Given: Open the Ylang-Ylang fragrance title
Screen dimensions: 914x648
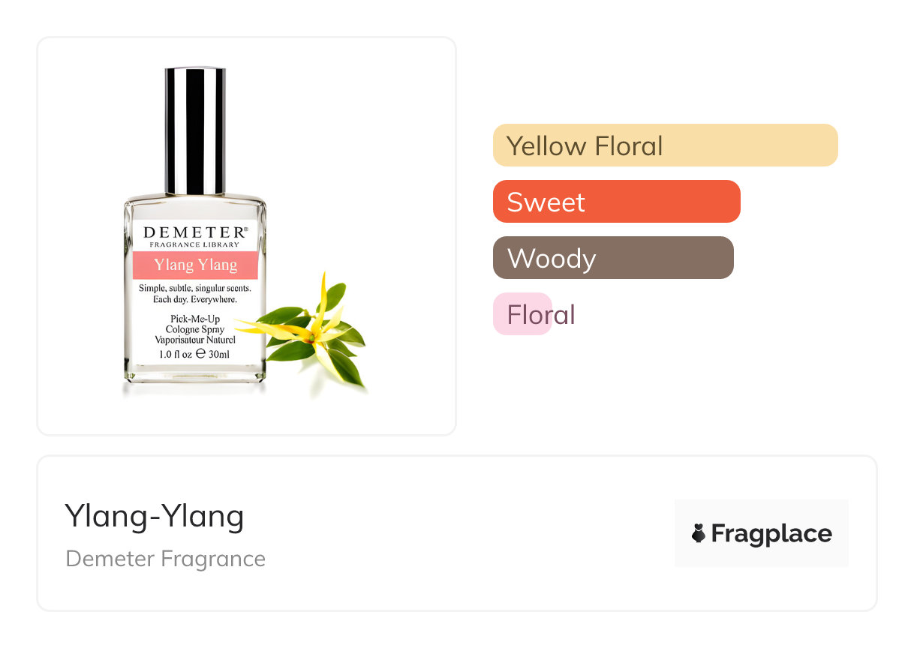Looking at the screenshot, I should [155, 516].
